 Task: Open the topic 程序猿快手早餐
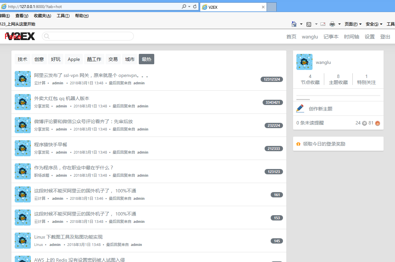point(51,145)
